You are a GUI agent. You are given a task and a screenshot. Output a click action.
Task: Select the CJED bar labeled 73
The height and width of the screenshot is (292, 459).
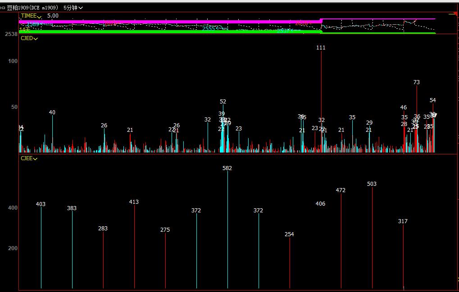click(417, 117)
